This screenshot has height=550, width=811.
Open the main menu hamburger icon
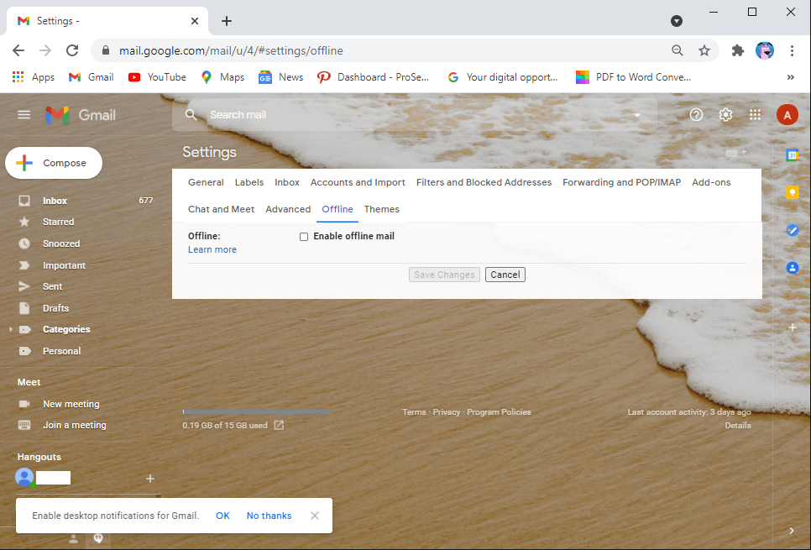pos(24,114)
